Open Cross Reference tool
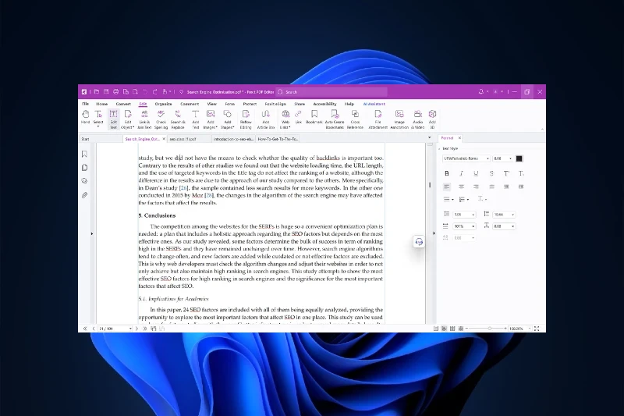The width and height of the screenshot is (624, 416). [355, 119]
